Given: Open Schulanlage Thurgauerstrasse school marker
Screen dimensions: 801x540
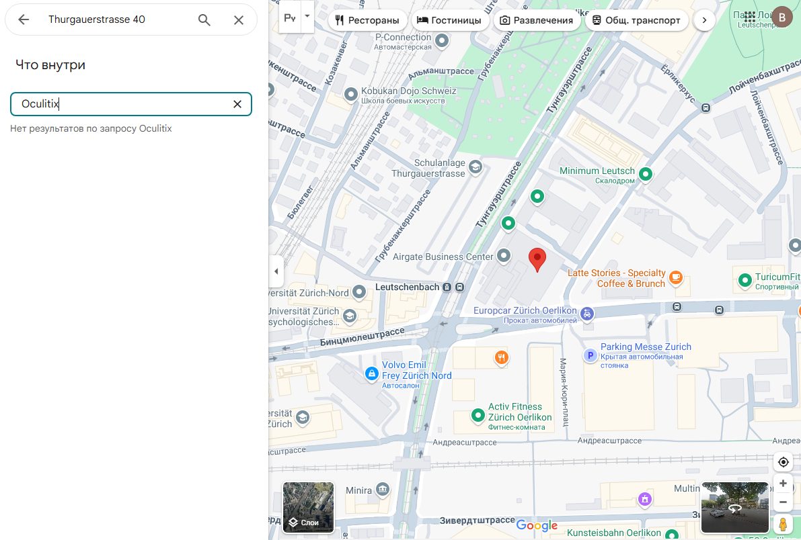Looking at the screenshot, I should (475, 167).
